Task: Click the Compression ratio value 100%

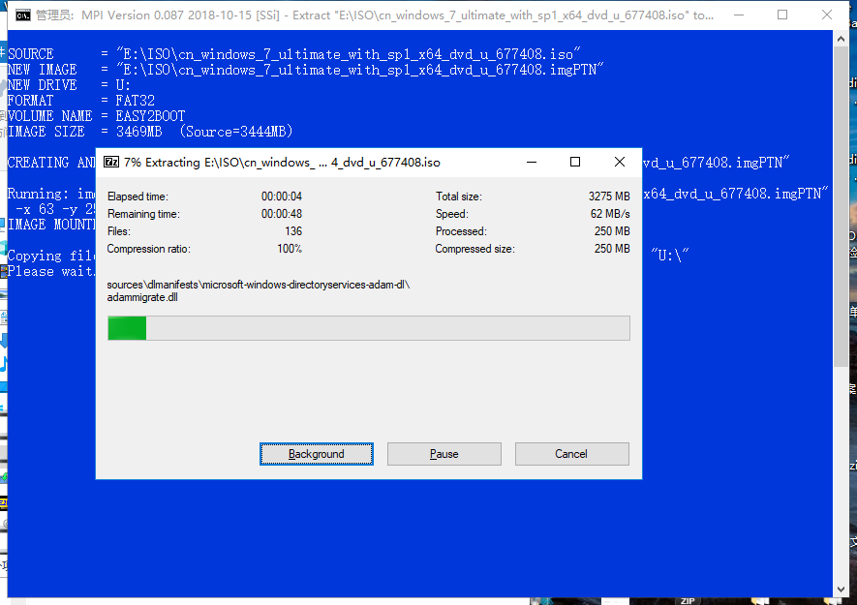Action: [290, 249]
